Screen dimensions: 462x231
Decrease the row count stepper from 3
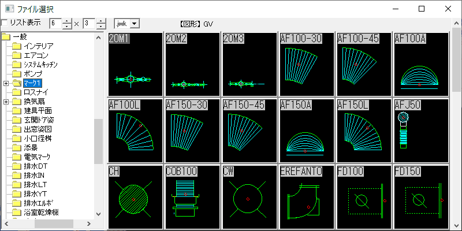[101, 27]
